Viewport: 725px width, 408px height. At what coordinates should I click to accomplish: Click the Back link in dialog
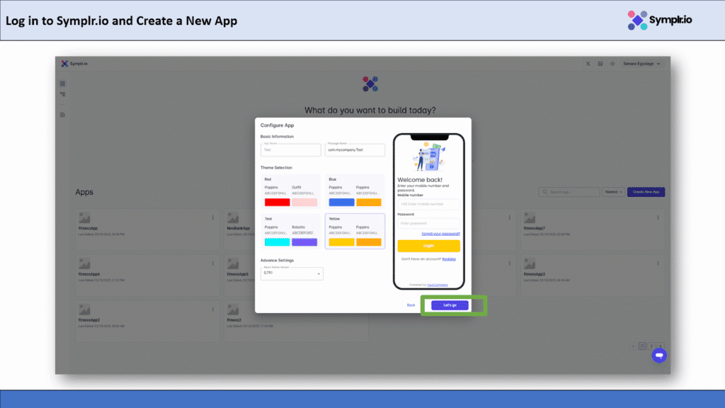(x=411, y=305)
